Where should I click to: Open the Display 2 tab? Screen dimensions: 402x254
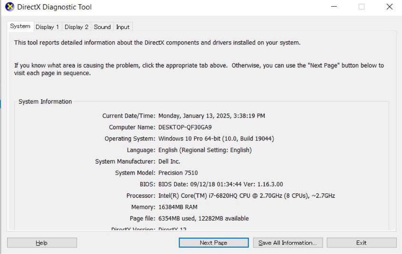pos(76,27)
